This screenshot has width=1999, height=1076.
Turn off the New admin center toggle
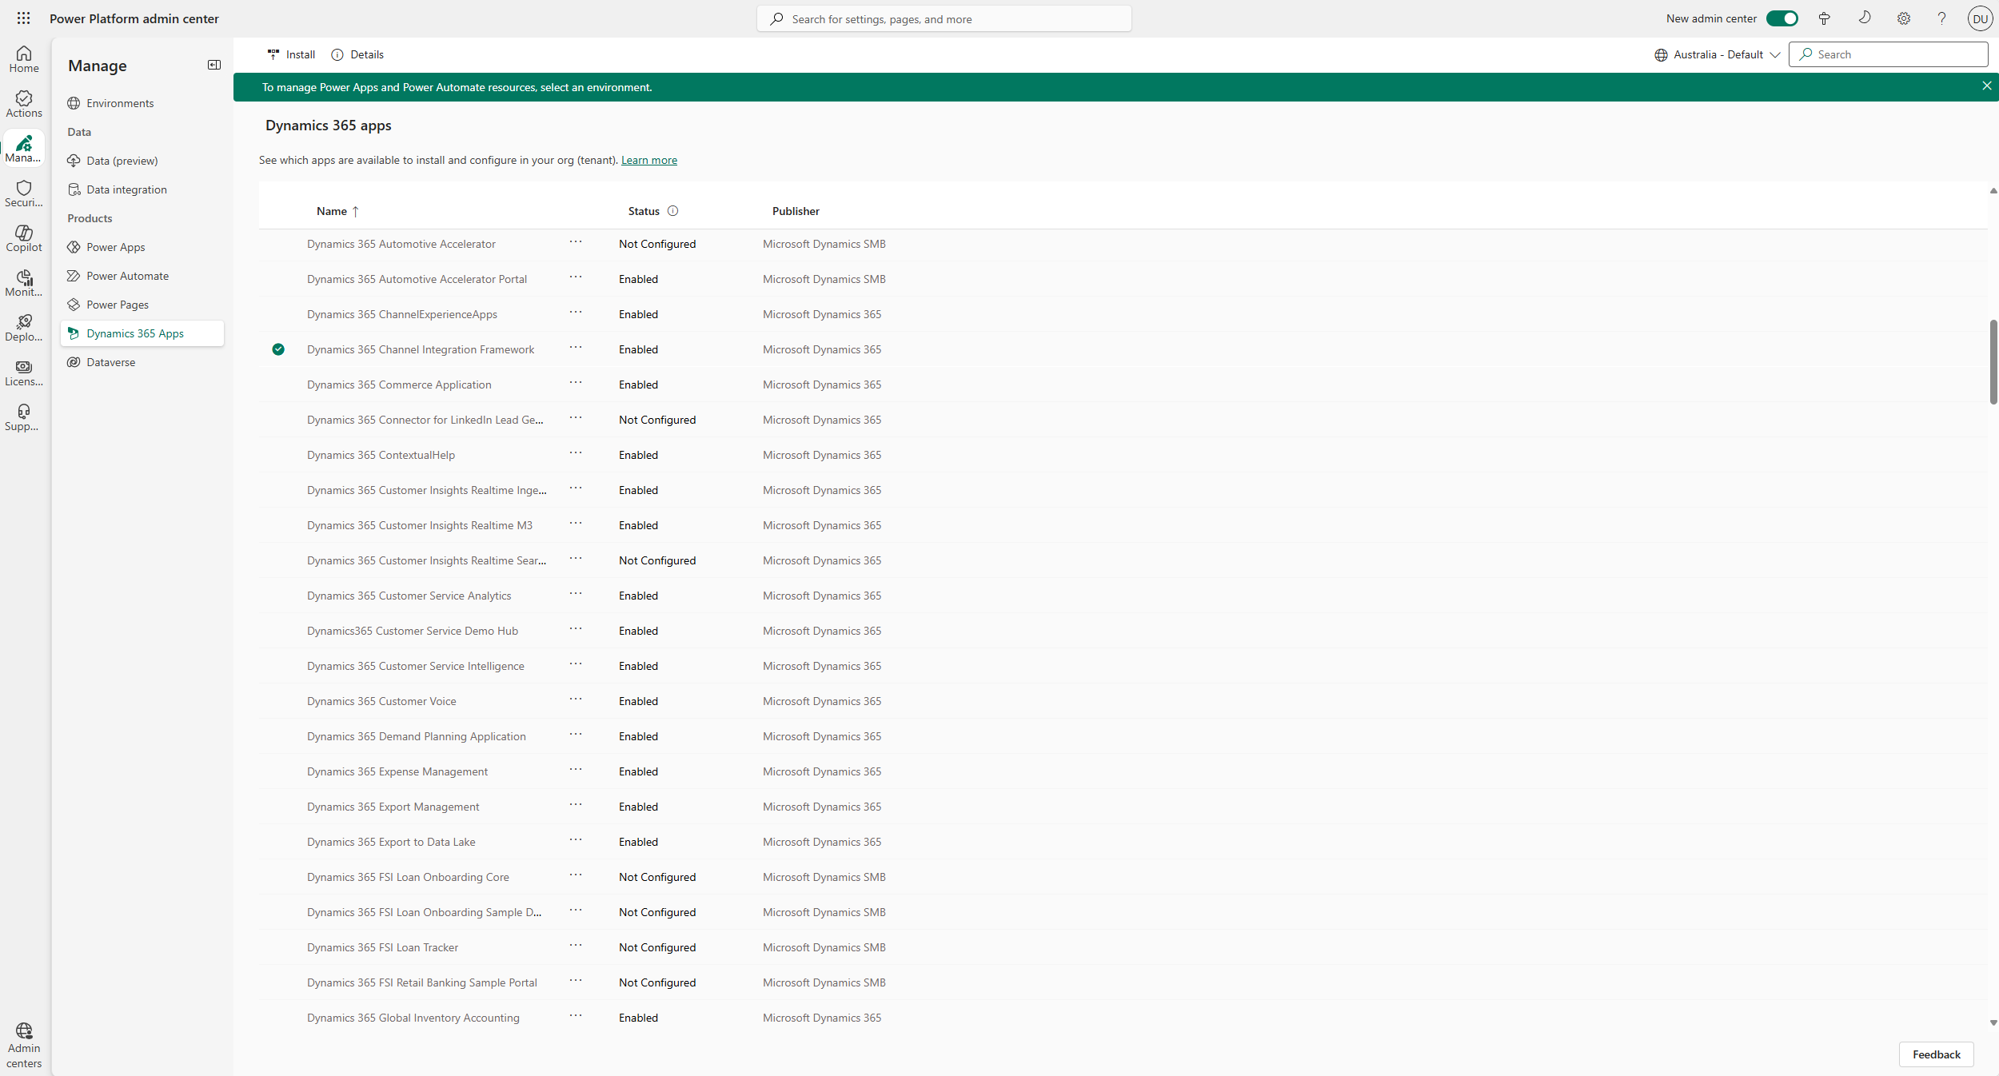coord(1782,18)
